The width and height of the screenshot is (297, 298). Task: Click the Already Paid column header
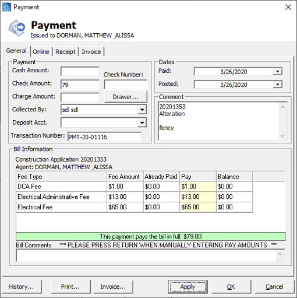point(161,177)
